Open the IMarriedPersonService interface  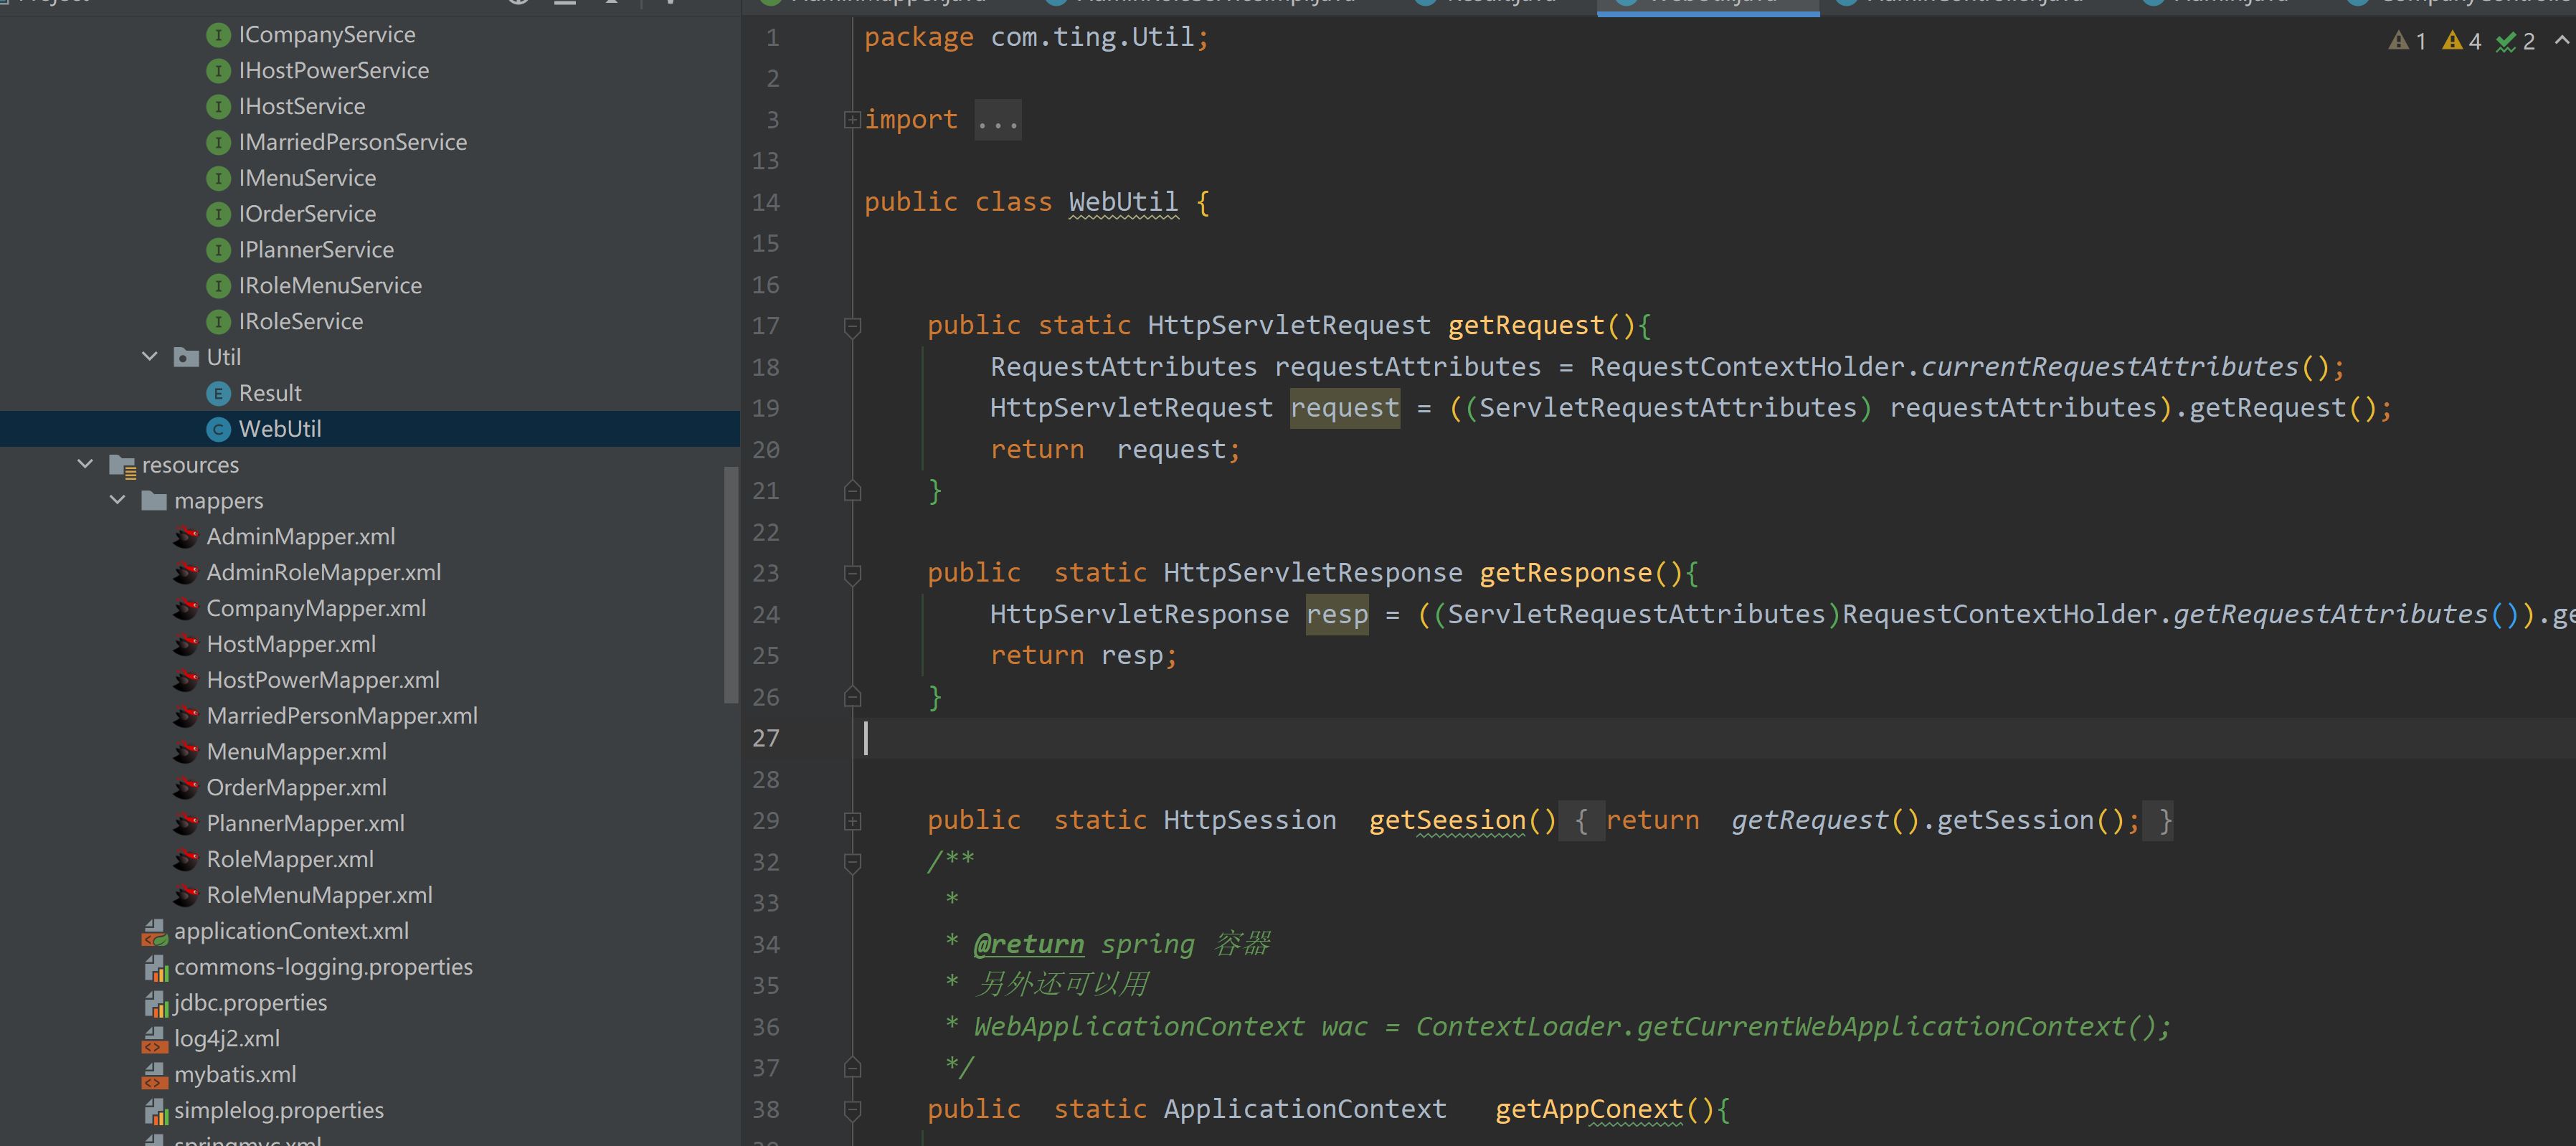point(352,143)
